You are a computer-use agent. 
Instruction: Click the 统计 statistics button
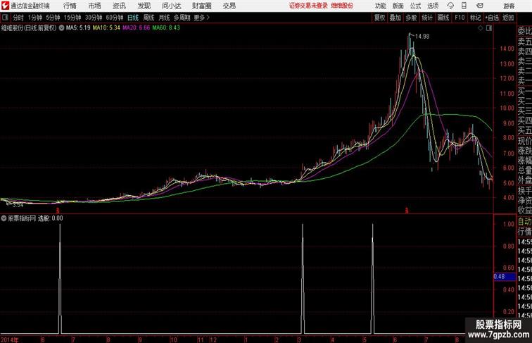427,18
